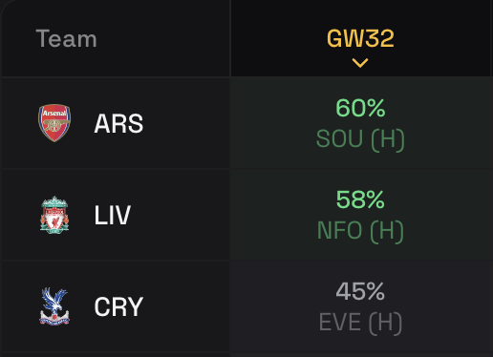Click Crystal Palace's 45% probability value

360,291
